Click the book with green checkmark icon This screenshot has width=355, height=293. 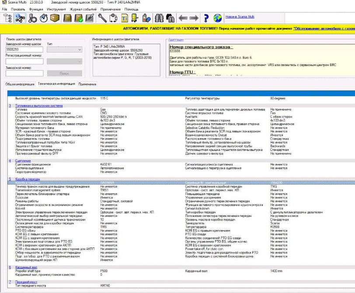(79, 18)
